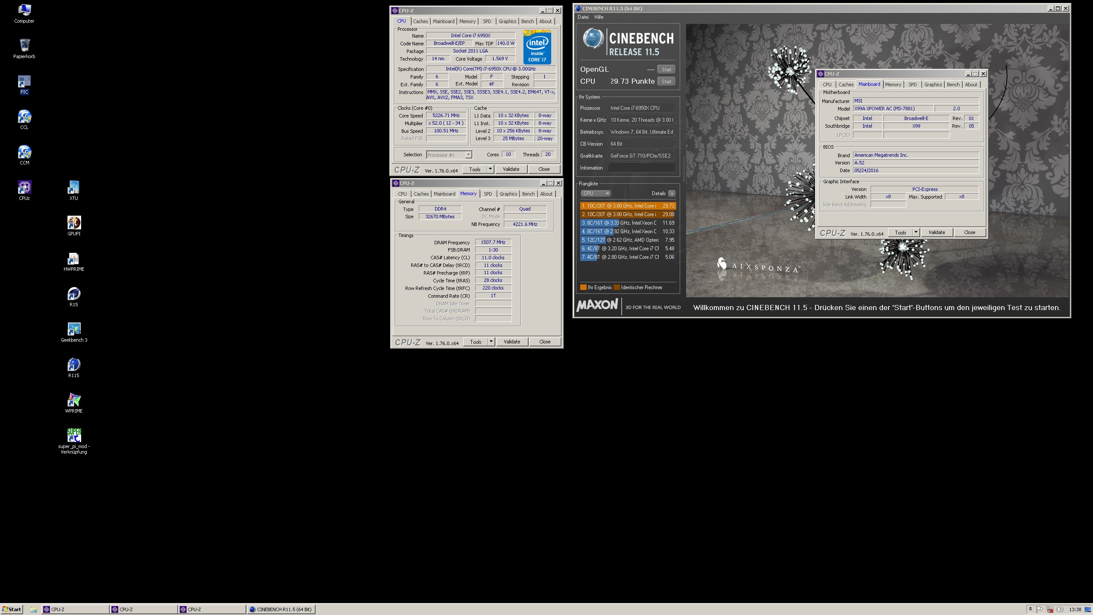The image size is (1093, 615).
Task: Open the Datei menu in Cinebench
Action: pos(583,17)
